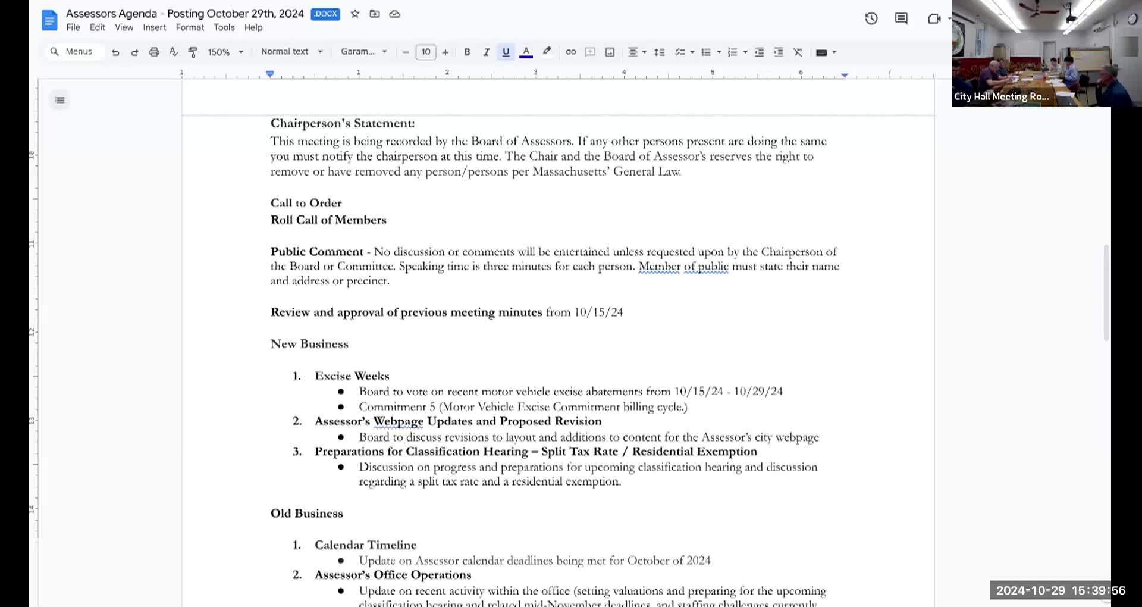Viewport: 1142px width, 607px height.
Task: Decrease the paragraph indent
Action: click(x=759, y=52)
